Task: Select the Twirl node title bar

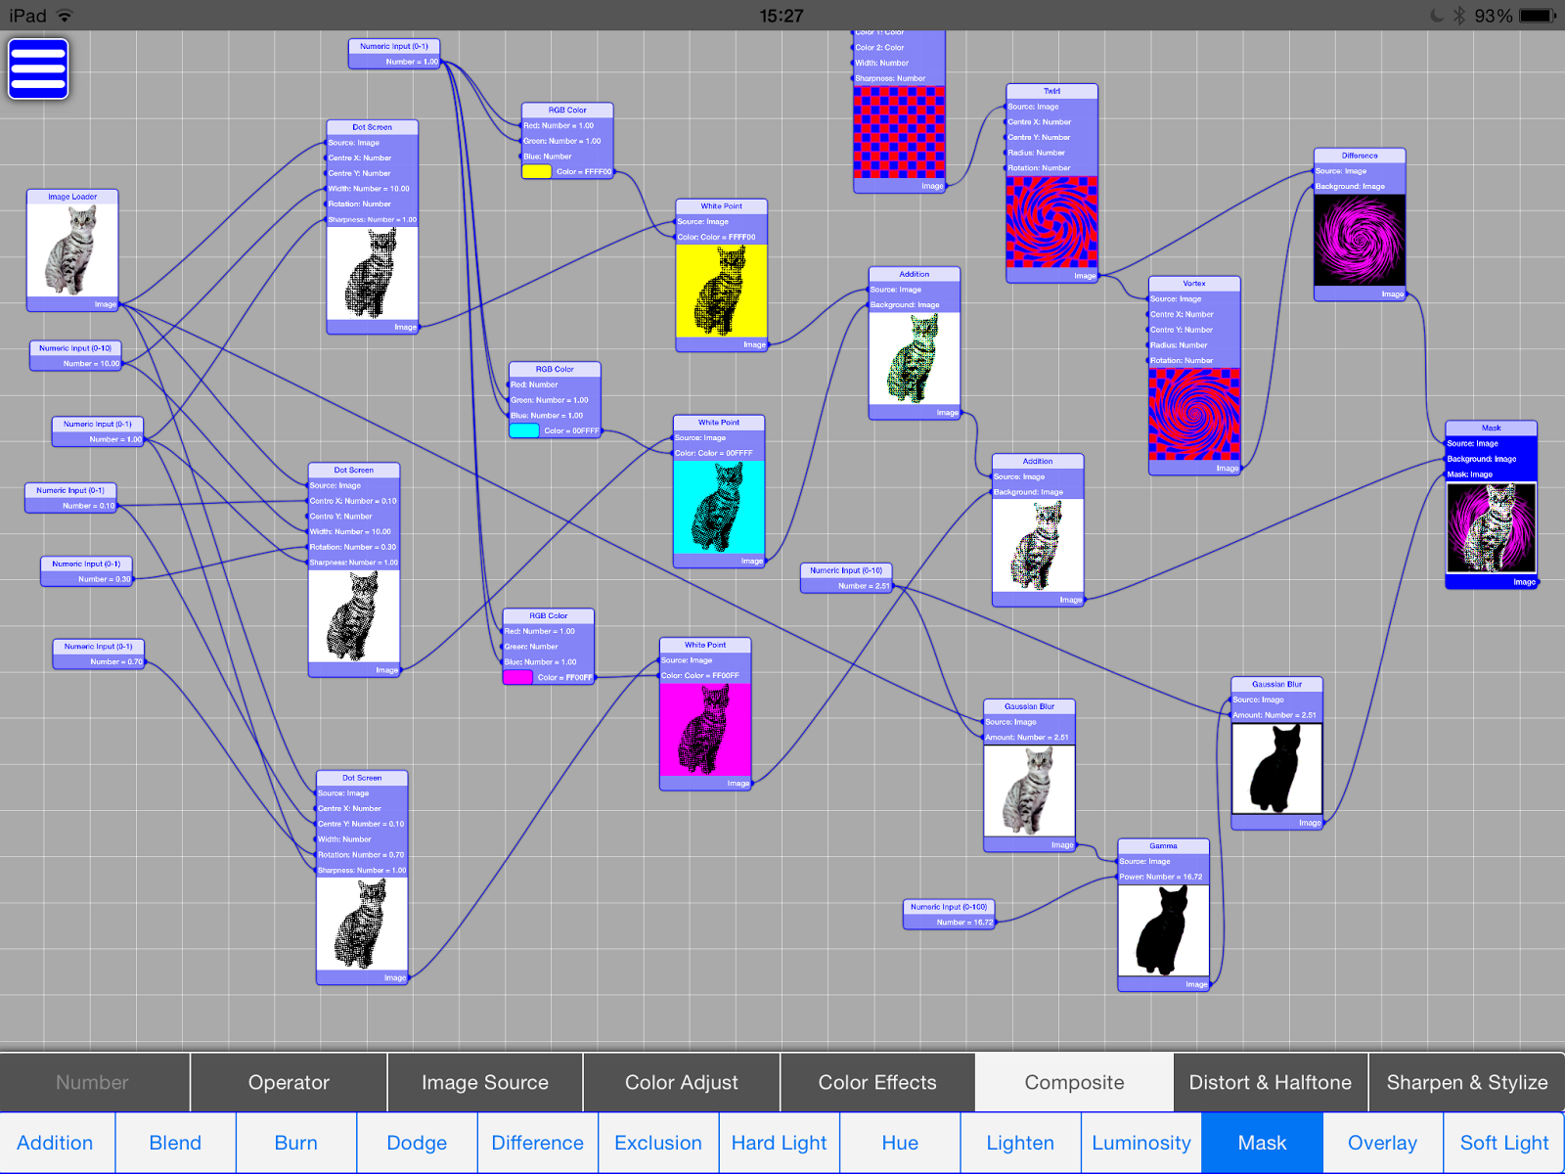Action: pos(1052,91)
